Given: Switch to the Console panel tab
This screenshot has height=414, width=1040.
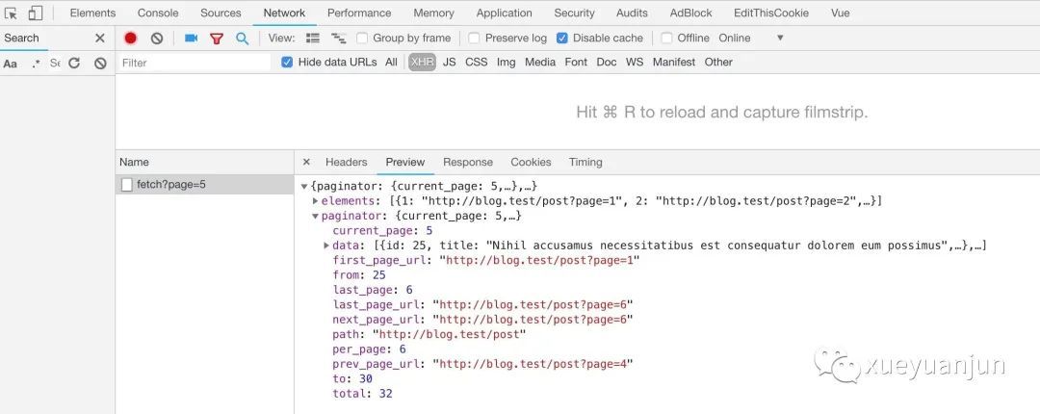Looking at the screenshot, I should click(x=158, y=13).
